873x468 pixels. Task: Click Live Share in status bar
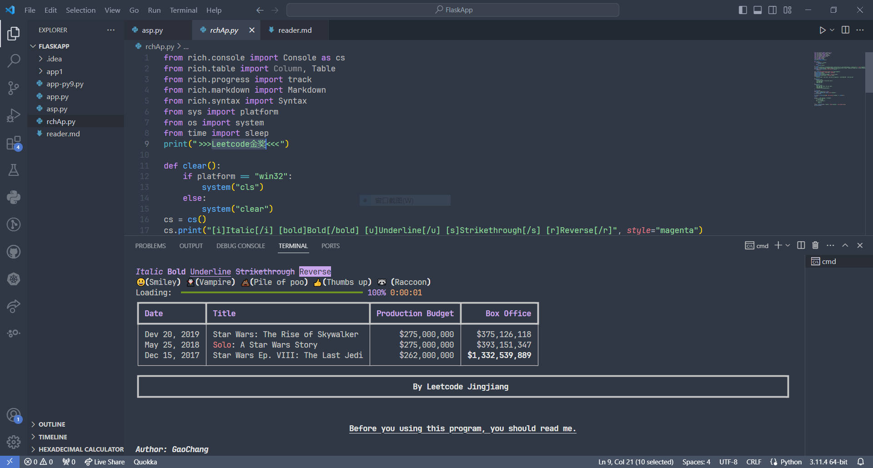coord(105,462)
